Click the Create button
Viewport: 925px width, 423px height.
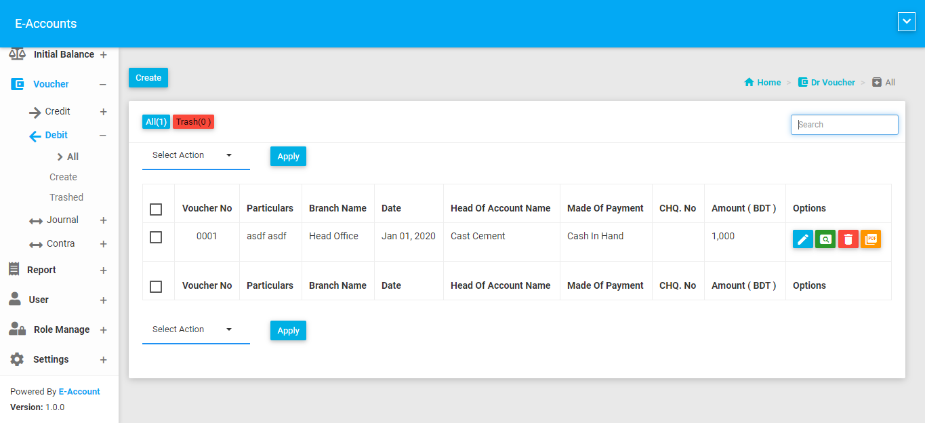click(148, 78)
